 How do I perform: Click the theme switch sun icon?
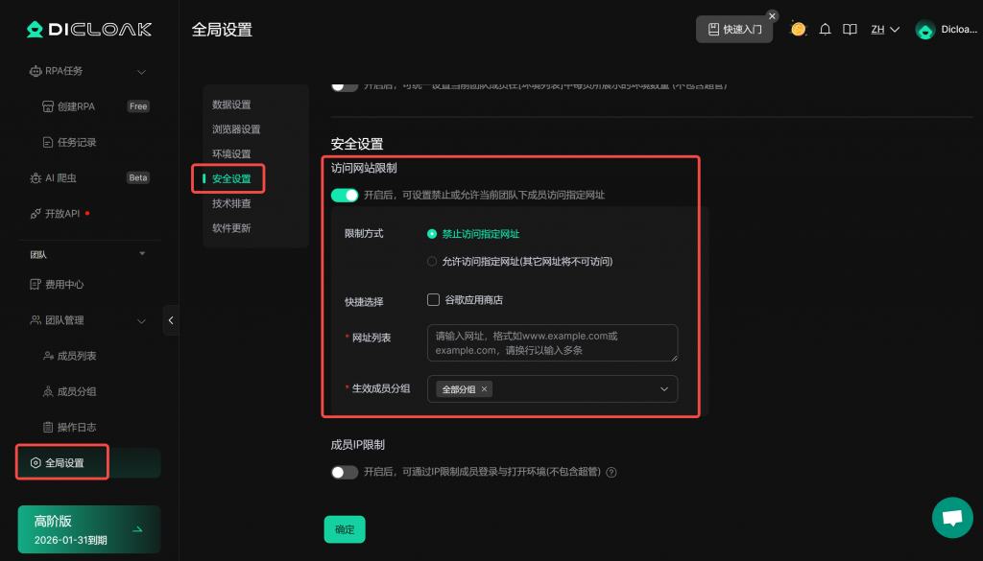[798, 30]
